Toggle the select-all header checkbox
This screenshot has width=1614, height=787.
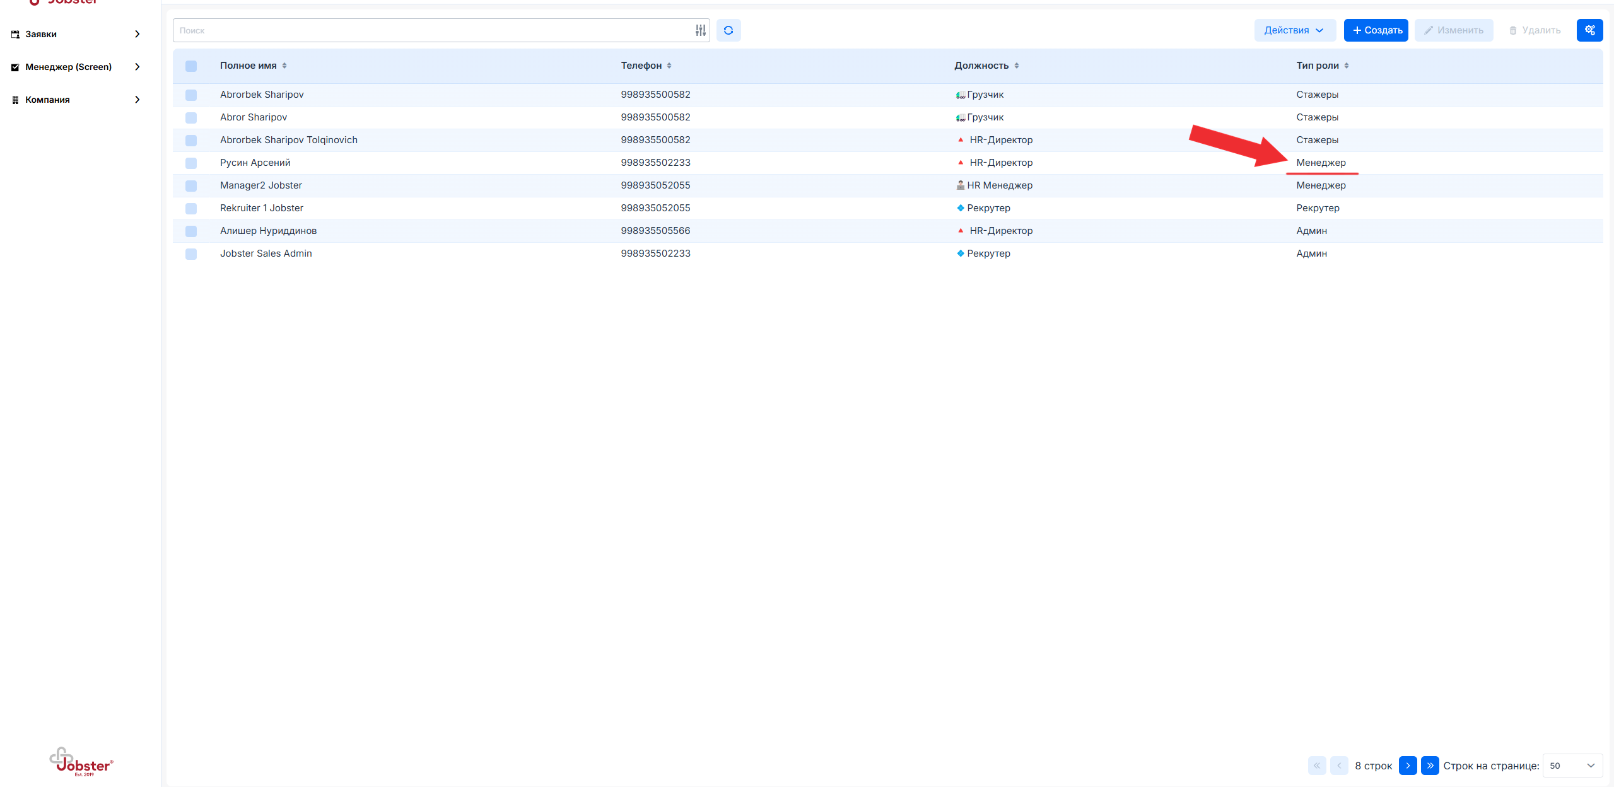191,66
